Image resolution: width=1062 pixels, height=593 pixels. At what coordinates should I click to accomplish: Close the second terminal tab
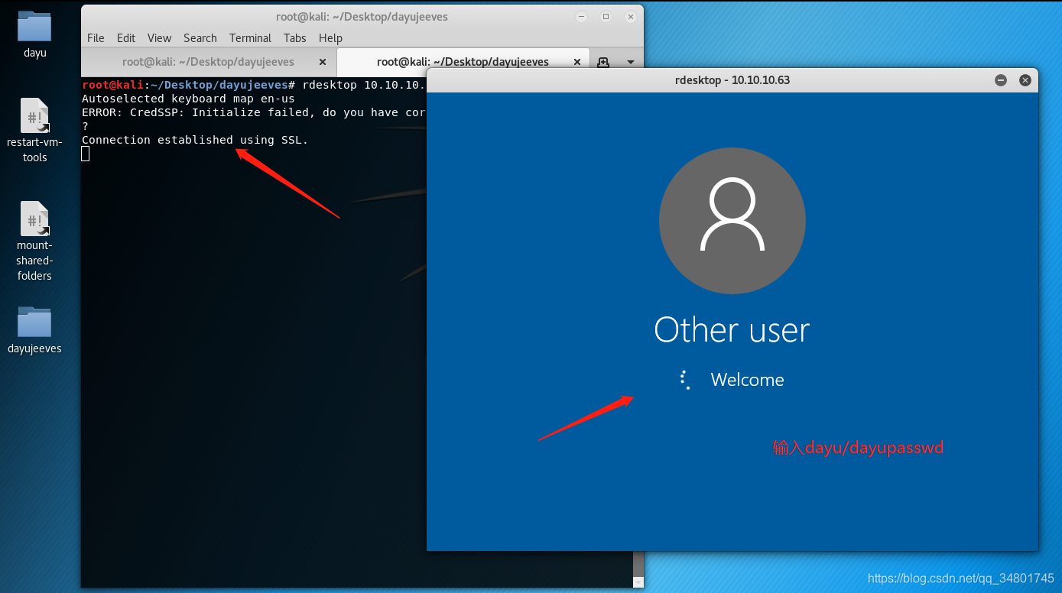click(x=577, y=62)
